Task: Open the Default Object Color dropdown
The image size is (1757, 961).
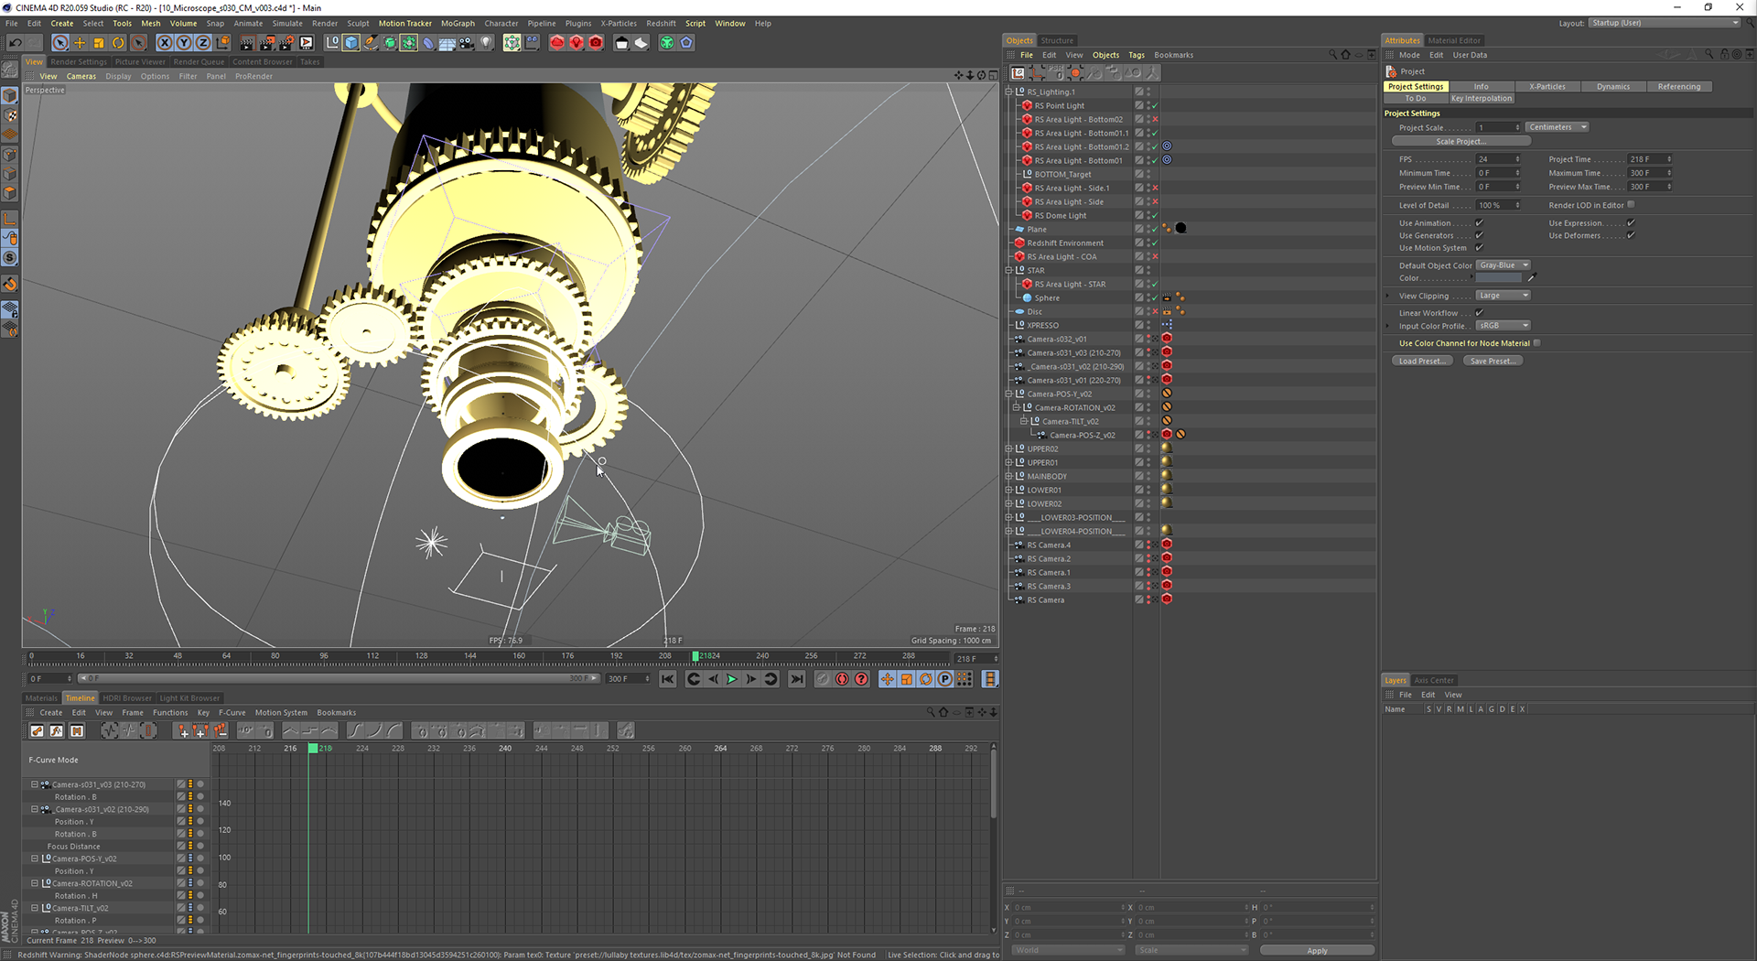Action: coord(1504,265)
